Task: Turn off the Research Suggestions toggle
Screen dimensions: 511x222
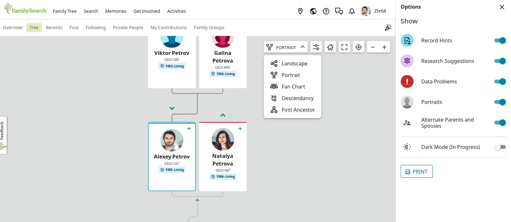Action: (500, 61)
